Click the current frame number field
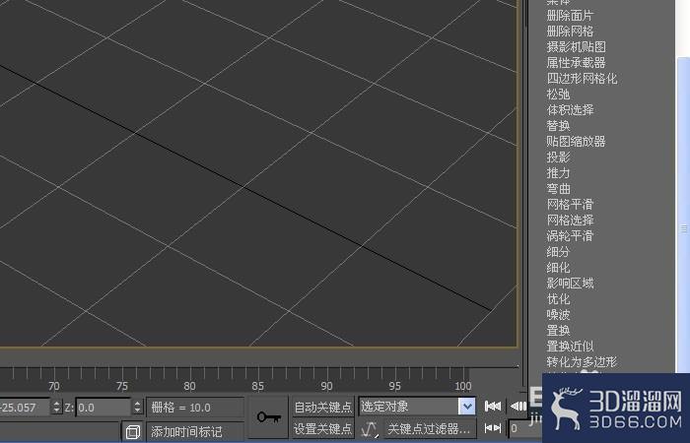 point(524,428)
